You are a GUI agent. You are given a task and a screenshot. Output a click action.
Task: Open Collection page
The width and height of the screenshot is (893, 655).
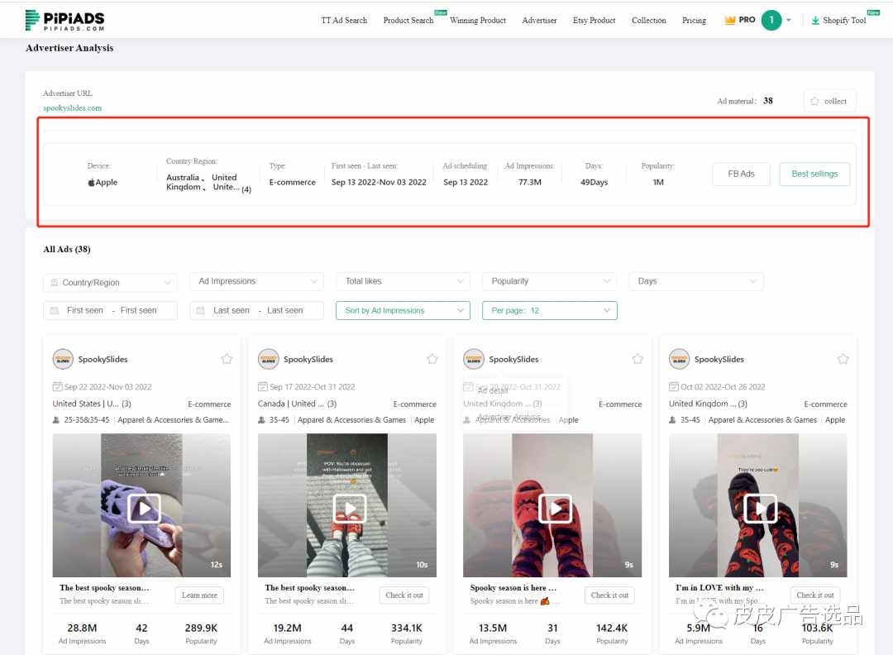pos(649,21)
